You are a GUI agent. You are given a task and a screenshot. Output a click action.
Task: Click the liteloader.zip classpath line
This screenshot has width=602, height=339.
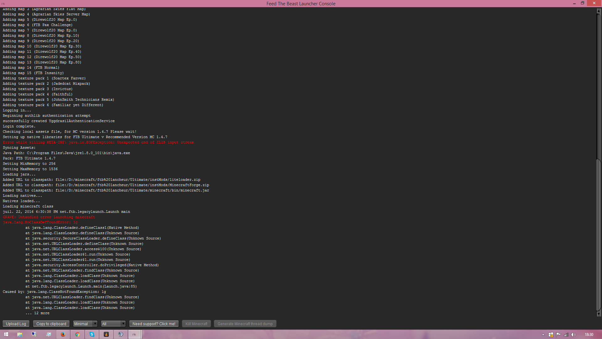click(x=102, y=180)
